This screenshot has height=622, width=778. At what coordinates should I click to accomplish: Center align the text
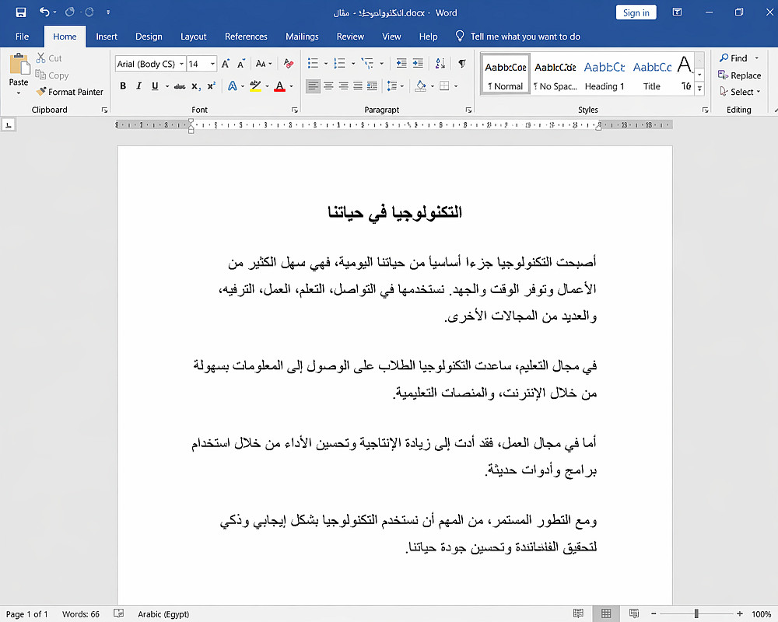[x=328, y=86]
